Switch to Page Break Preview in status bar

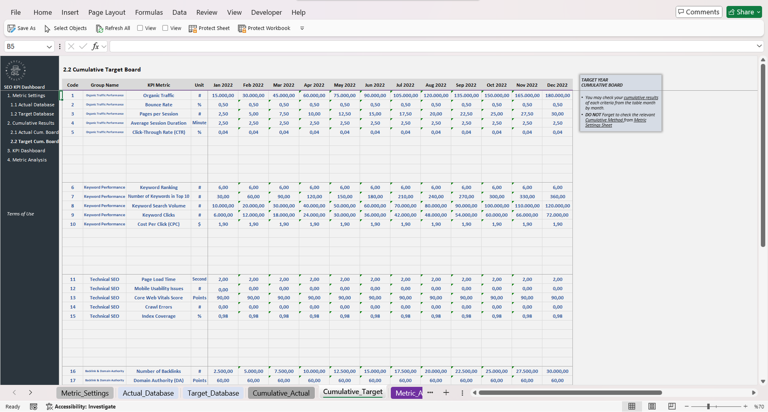click(672, 406)
